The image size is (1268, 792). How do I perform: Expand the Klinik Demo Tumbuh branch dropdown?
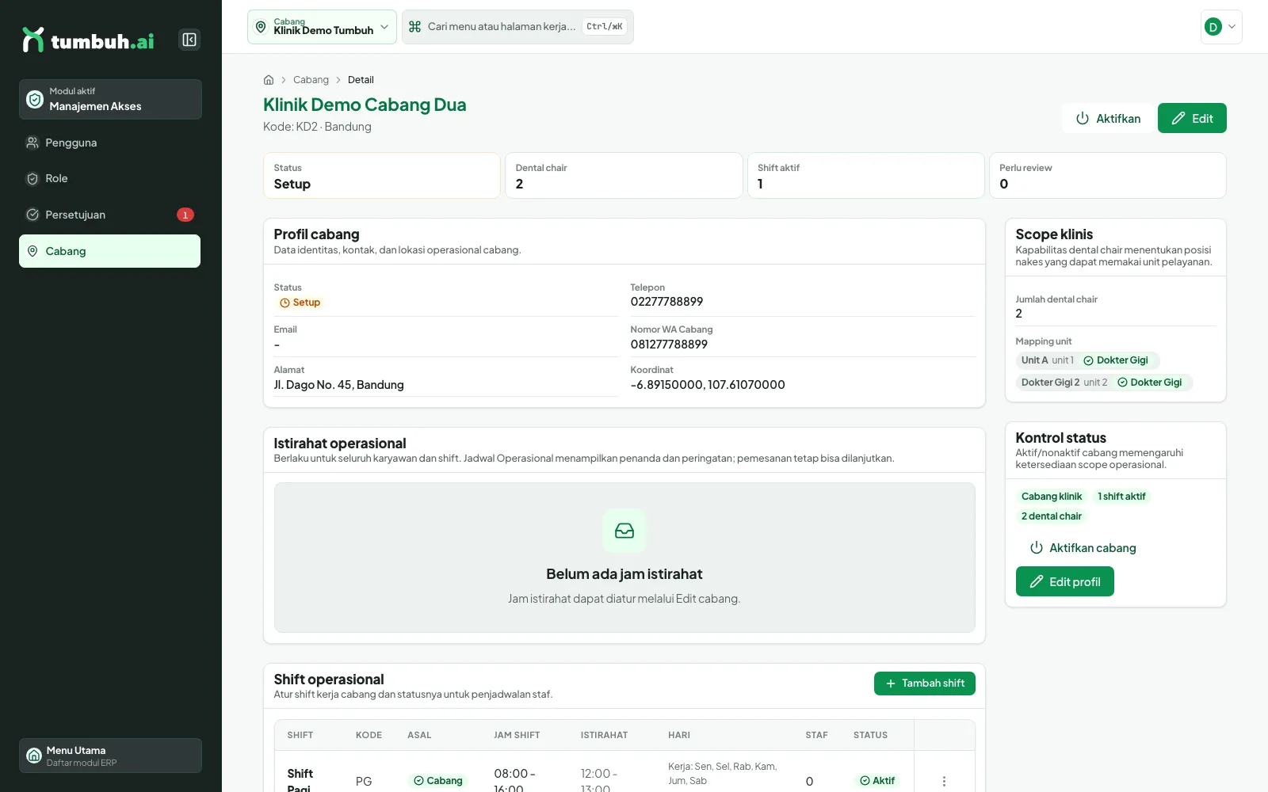pyautogui.click(x=322, y=27)
